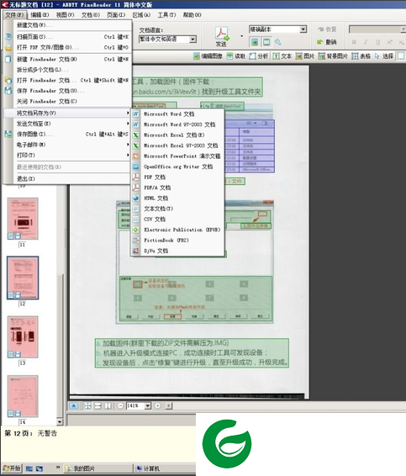Open the 141% zoom dropdown

click(x=147, y=406)
